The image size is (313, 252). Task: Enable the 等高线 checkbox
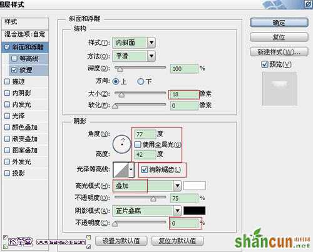coord(14,59)
